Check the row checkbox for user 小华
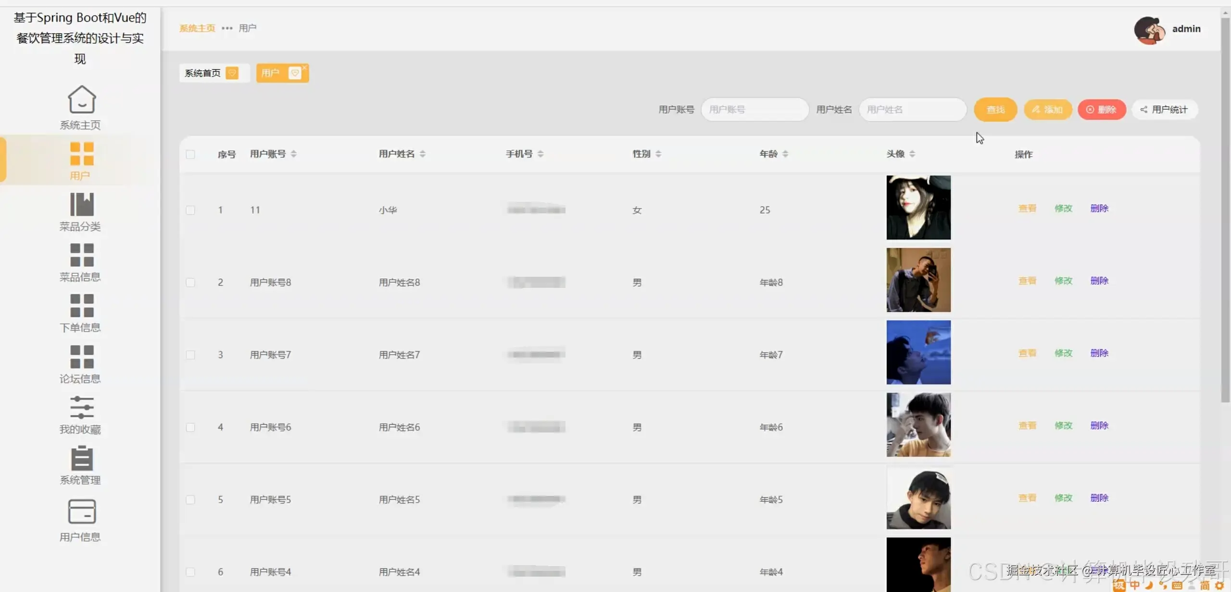 (x=190, y=210)
